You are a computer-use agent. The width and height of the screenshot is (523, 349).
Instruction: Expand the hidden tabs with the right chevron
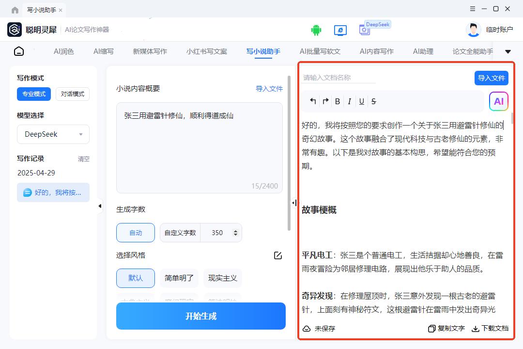tap(508, 51)
